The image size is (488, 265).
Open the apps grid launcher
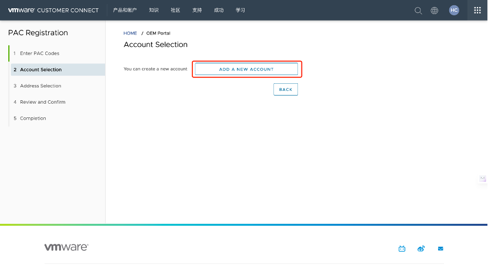(x=477, y=11)
